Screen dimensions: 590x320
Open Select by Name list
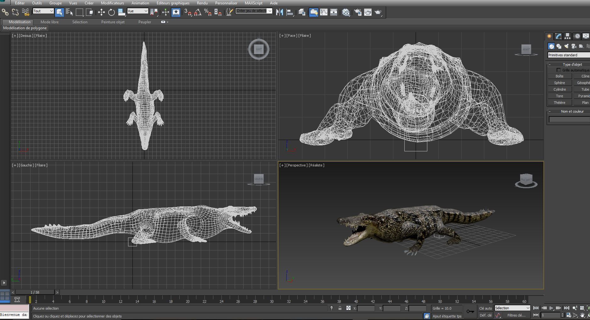(69, 12)
